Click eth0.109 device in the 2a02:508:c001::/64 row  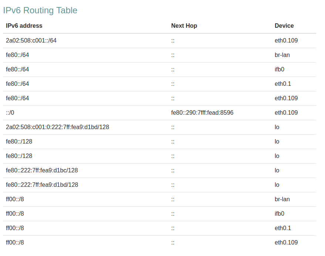(286, 40)
